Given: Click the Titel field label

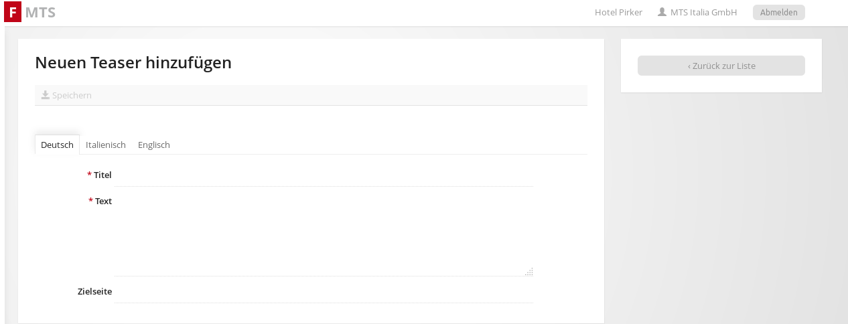Looking at the screenshot, I should pos(102,175).
